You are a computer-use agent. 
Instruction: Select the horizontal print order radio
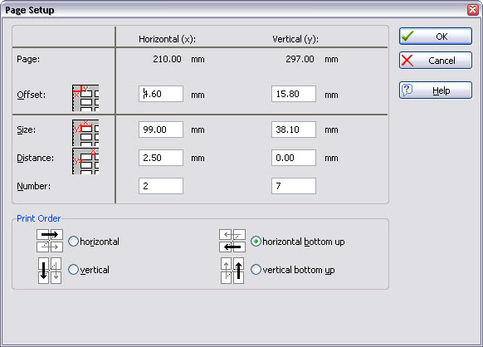[73, 242]
